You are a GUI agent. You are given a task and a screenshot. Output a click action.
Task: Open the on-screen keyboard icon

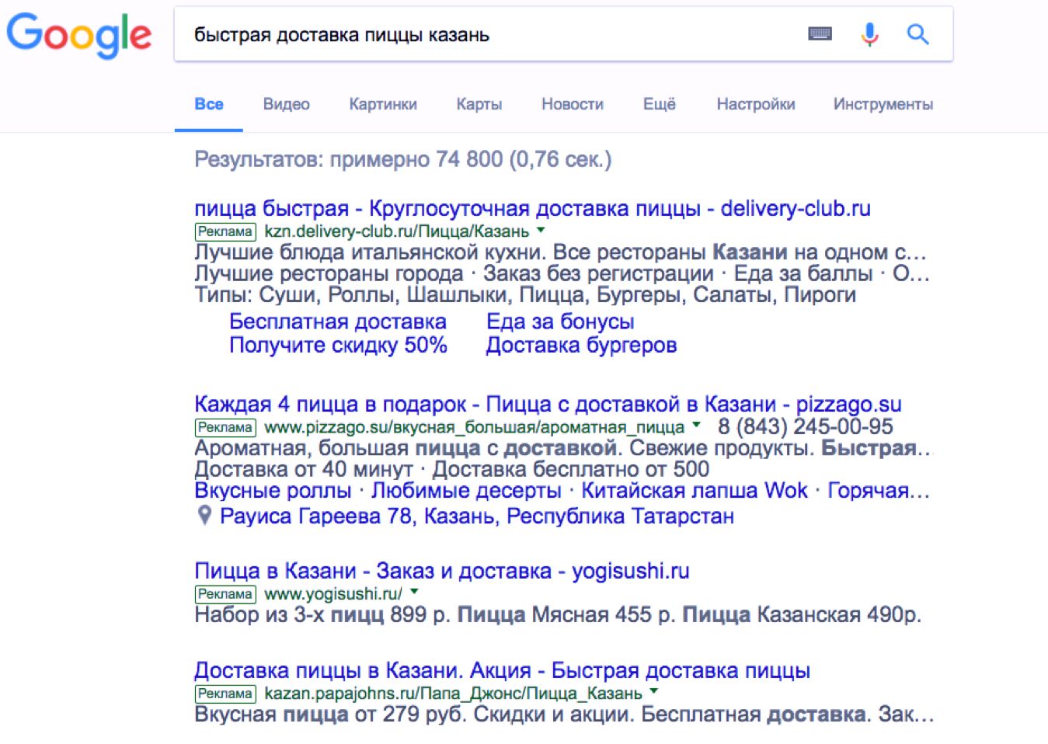(820, 34)
